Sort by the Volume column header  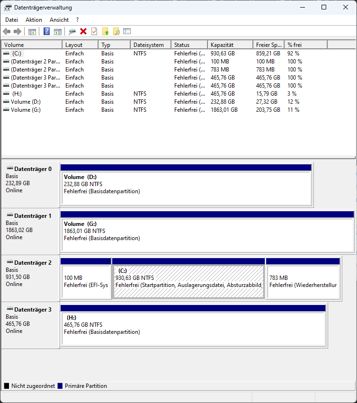point(32,45)
